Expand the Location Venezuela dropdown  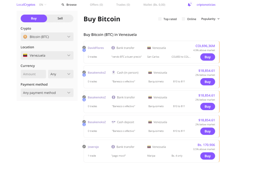pyautogui.click(x=47, y=55)
